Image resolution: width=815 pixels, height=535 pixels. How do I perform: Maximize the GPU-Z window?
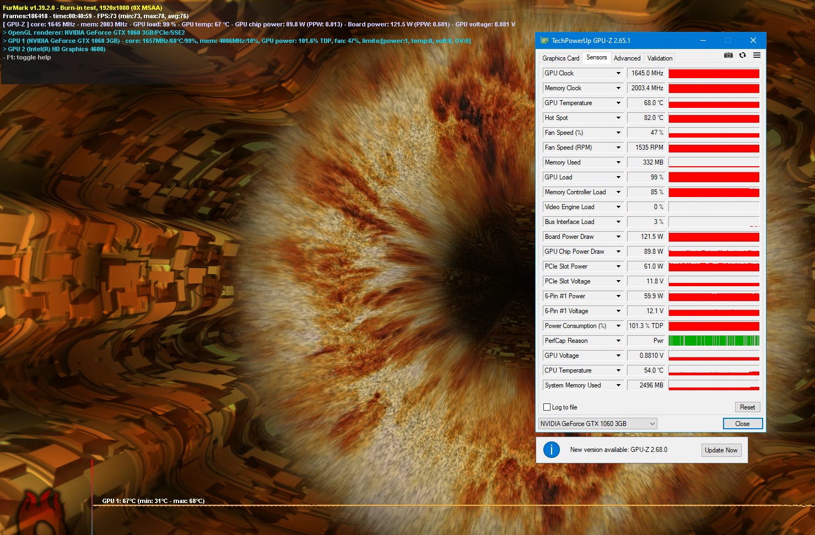point(727,40)
